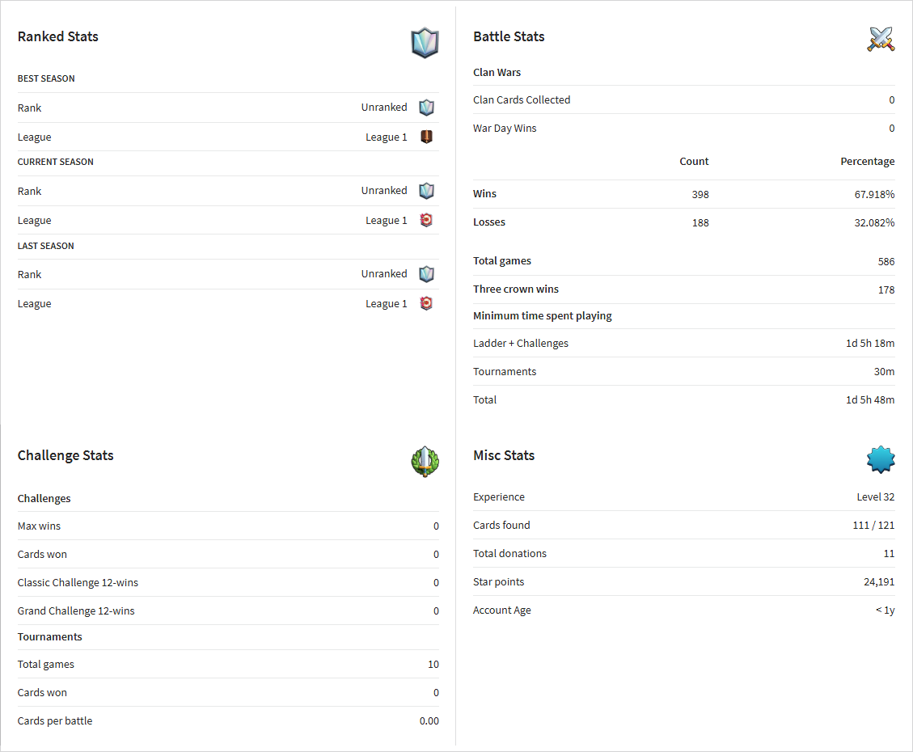The height and width of the screenshot is (752, 913).
Task: Click the Count column header
Action: [x=694, y=161]
